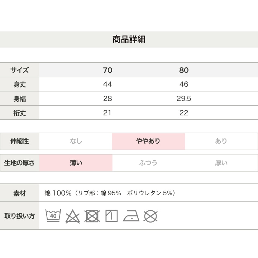The height and width of the screenshot is (258, 258).
Task: Click the 取り扱い方 care label
Action: pyautogui.click(x=20, y=216)
